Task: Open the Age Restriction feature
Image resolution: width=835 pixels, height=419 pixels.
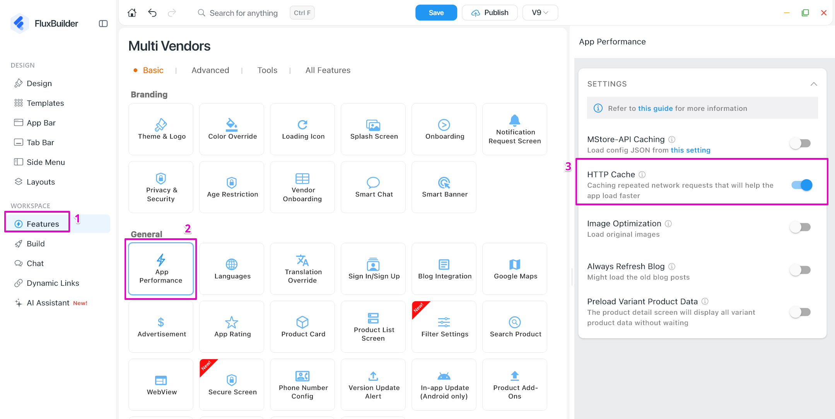Action: (x=232, y=187)
